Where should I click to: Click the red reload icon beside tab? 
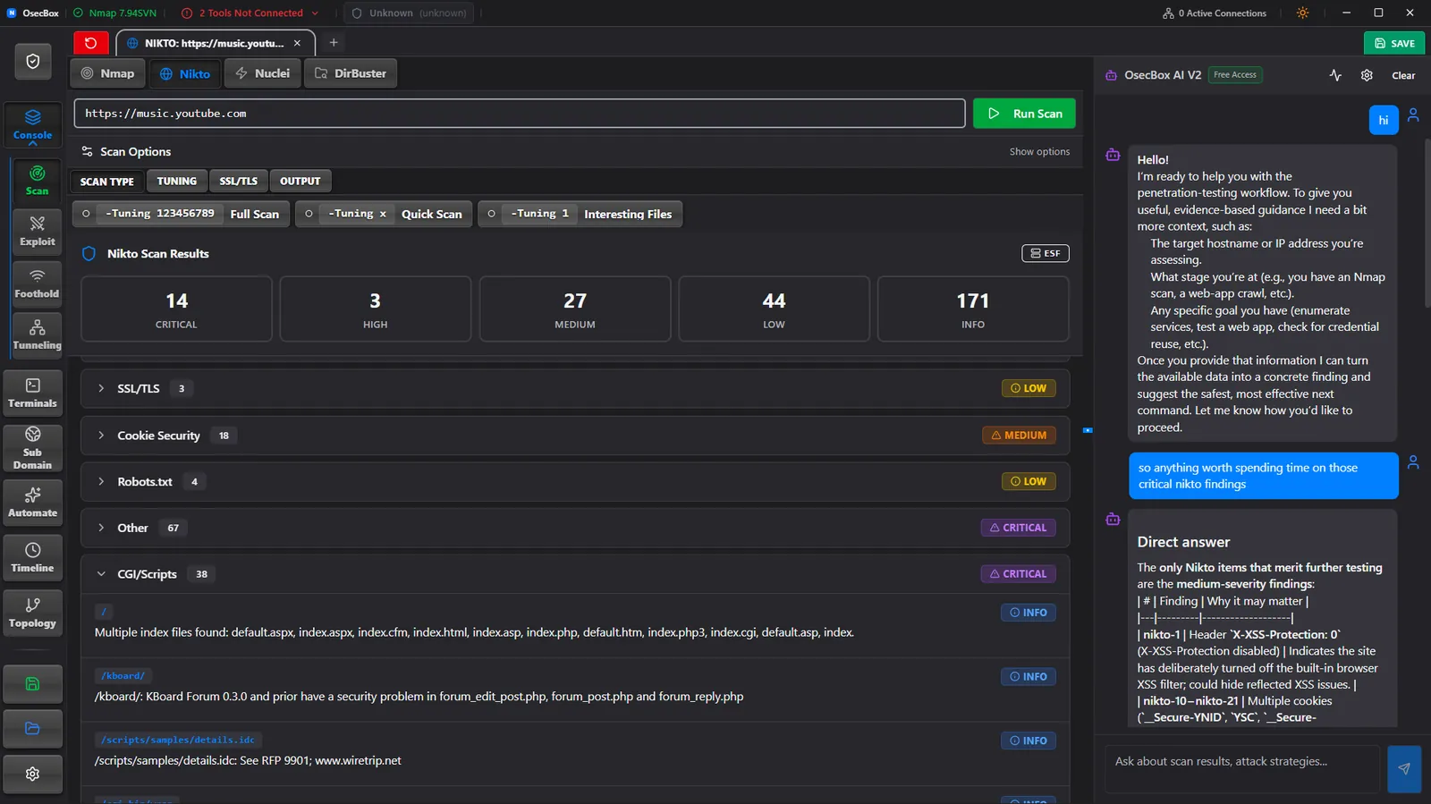click(90, 43)
